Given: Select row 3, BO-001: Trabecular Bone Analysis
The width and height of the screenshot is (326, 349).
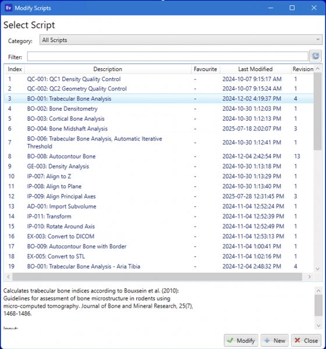Looking at the screenshot, I should [160, 98].
